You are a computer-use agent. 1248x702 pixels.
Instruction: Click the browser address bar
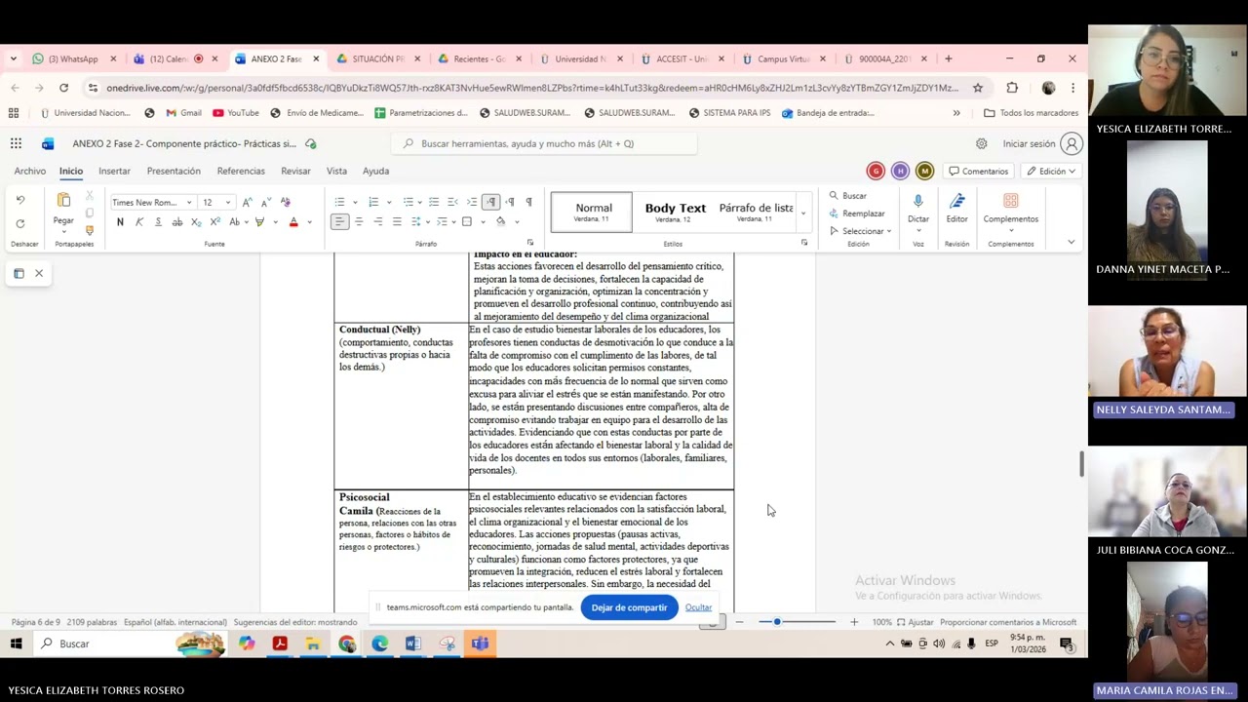point(532,88)
